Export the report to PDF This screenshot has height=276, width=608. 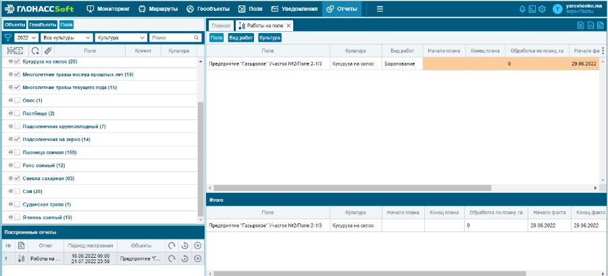point(590,26)
